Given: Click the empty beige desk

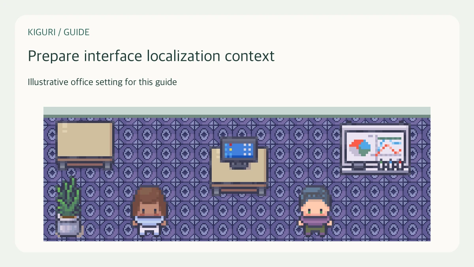Looking at the screenshot, I should (x=85, y=145).
